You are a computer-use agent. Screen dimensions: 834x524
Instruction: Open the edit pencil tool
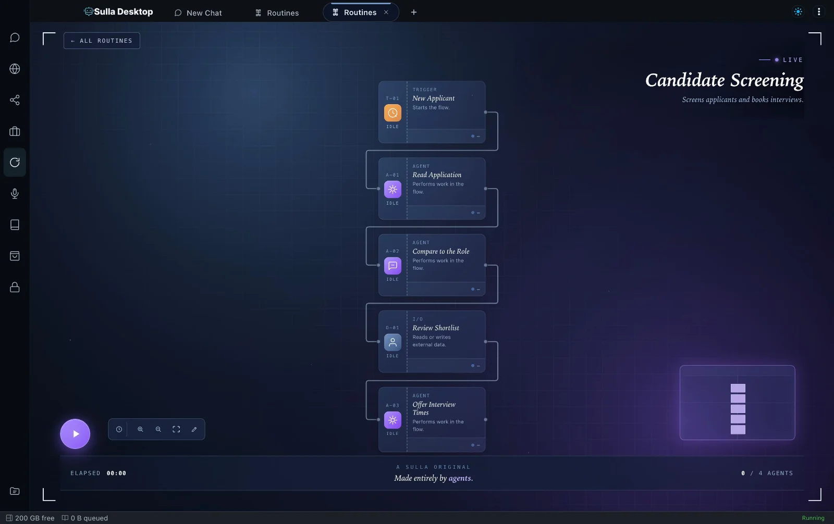(194, 429)
